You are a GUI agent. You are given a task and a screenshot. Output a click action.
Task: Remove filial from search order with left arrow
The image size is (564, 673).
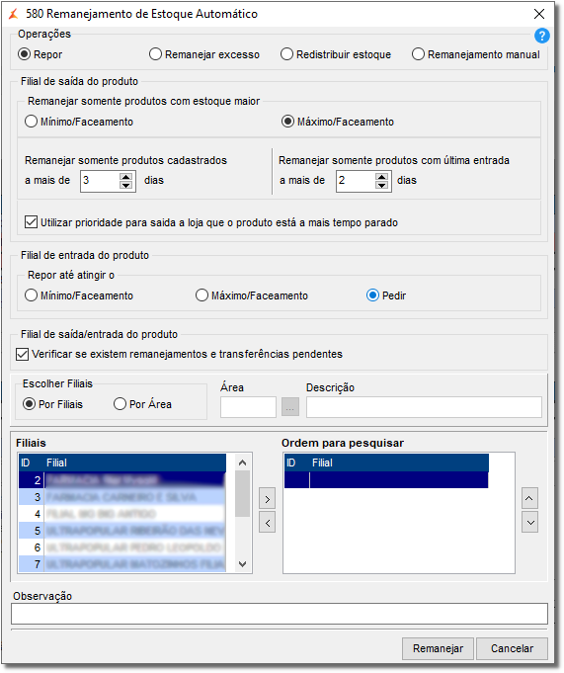coord(268,523)
